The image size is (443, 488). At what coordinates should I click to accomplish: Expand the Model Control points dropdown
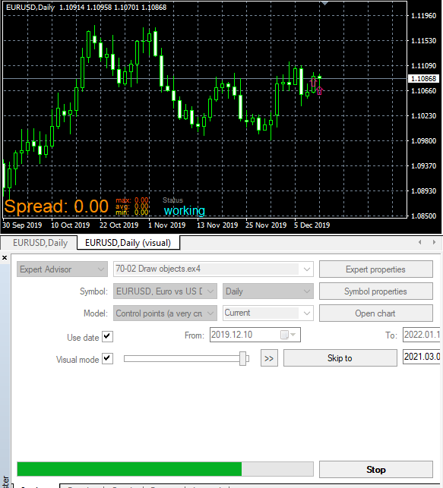point(165,313)
